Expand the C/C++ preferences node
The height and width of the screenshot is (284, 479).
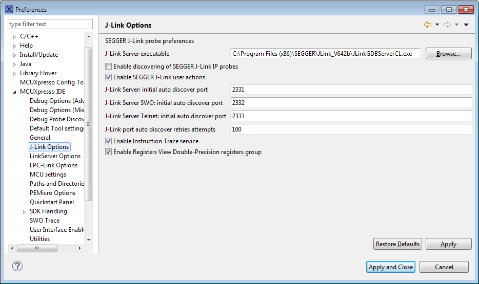point(14,37)
